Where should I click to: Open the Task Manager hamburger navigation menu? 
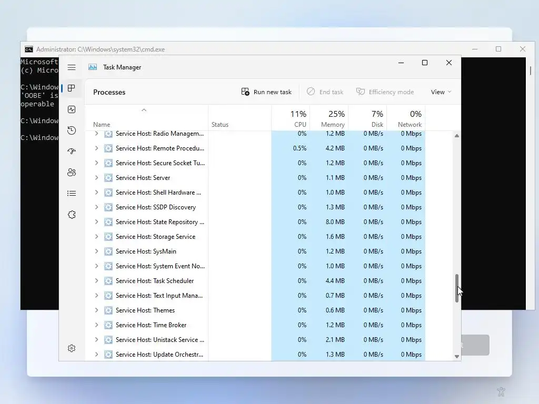click(72, 67)
